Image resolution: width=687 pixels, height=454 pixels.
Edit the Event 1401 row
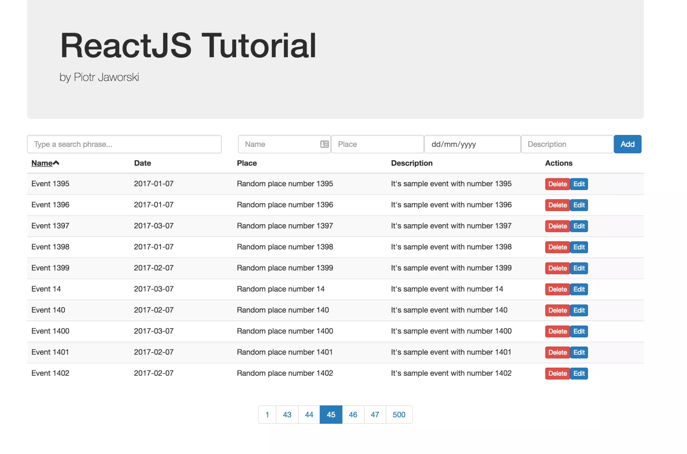click(x=579, y=353)
